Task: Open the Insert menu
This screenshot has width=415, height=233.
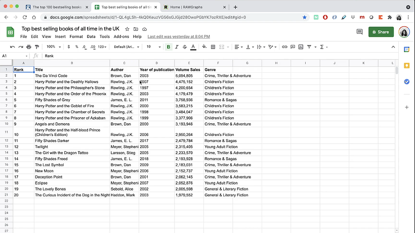Action: [x=60, y=36]
